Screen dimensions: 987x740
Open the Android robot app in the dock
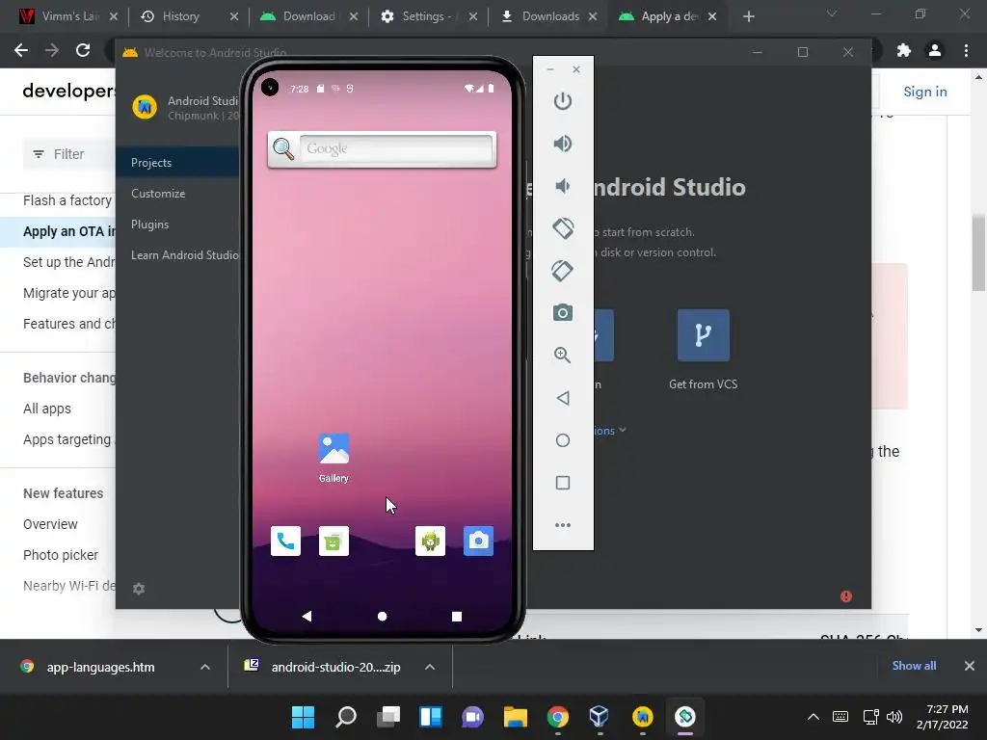click(431, 542)
